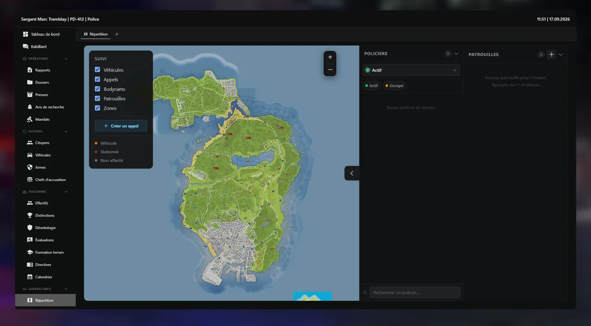Open Chefs d'accusation page link
The width and height of the screenshot is (591, 326).
50,180
